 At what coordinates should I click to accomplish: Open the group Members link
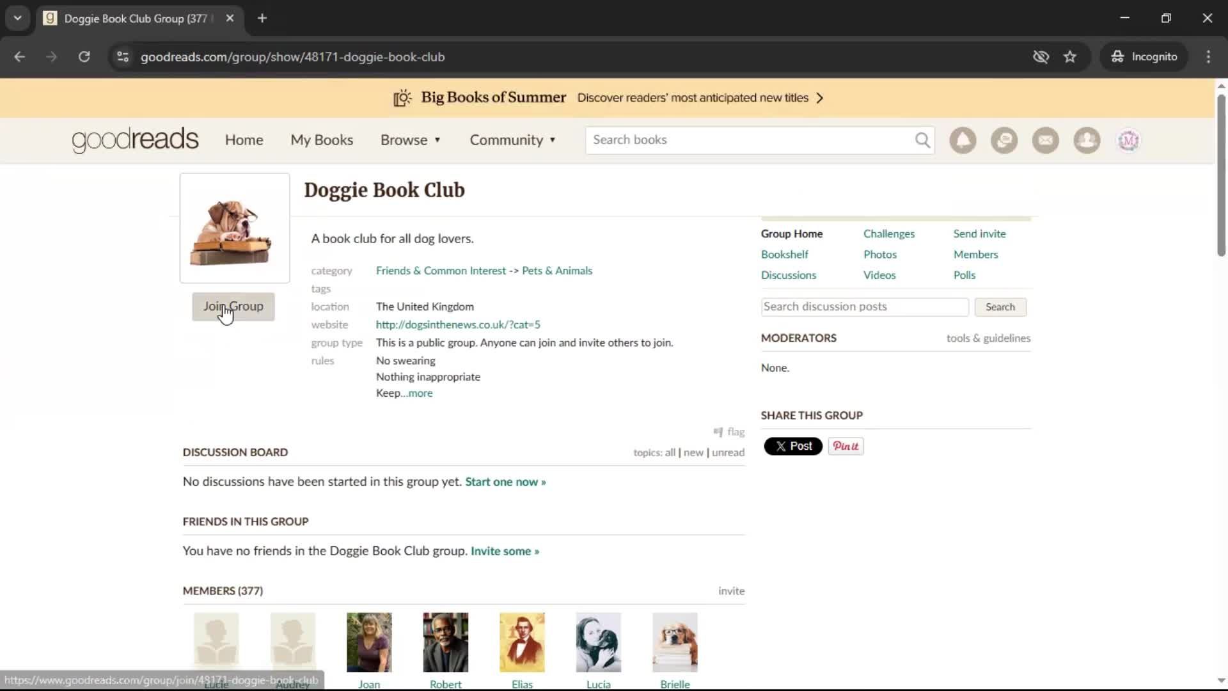pos(975,255)
